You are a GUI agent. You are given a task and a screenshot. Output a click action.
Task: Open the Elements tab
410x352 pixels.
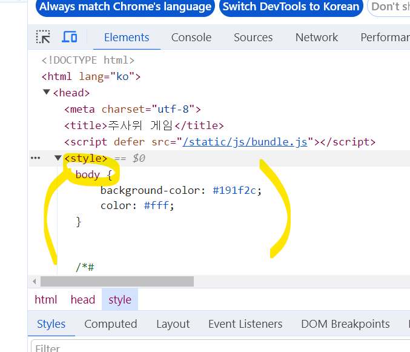(127, 38)
